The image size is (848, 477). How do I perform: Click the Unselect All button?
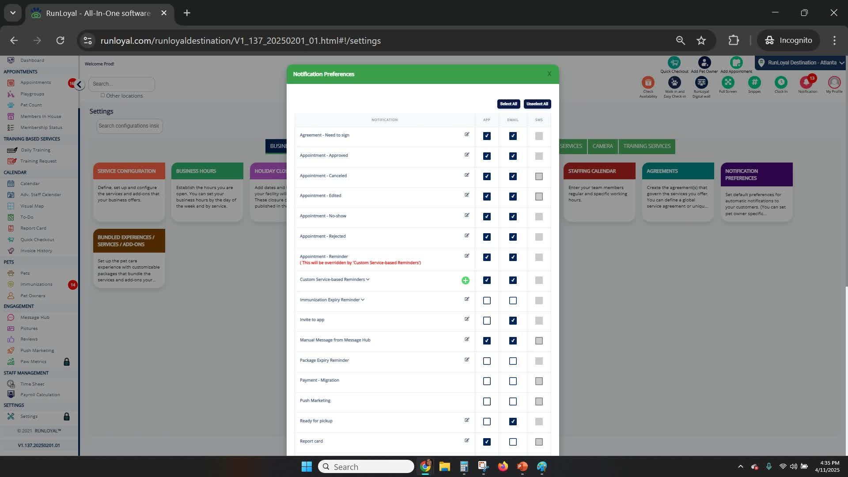click(x=537, y=104)
